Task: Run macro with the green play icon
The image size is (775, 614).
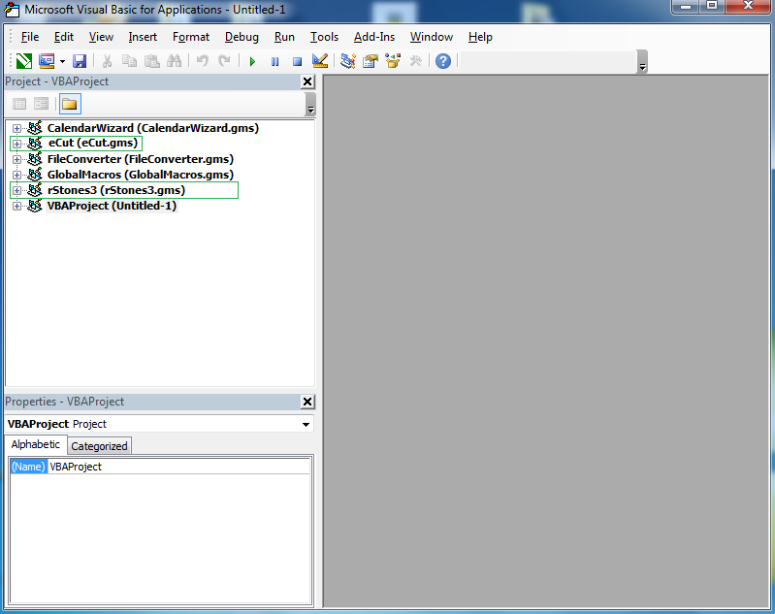Action: (x=252, y=61)
